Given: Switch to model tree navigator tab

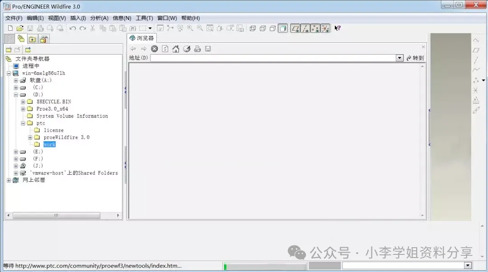Looking at the screenshot, I should point(9,39).
